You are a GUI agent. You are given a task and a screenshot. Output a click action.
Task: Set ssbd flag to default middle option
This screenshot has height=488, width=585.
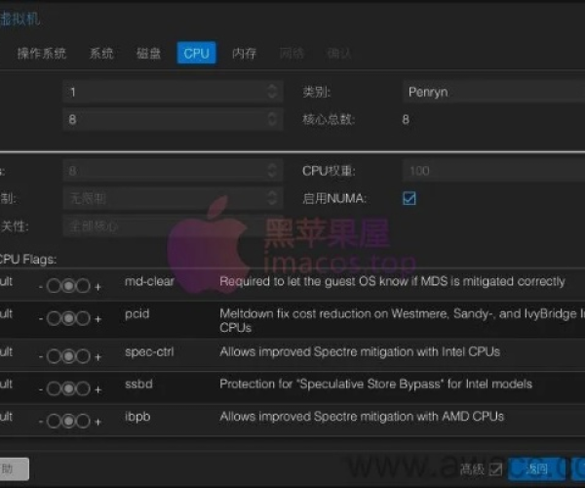tap(68, 389)
